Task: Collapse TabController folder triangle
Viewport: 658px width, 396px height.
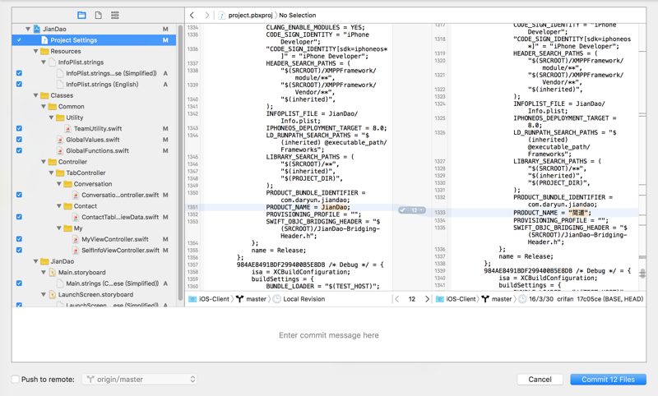Action: 51,173
